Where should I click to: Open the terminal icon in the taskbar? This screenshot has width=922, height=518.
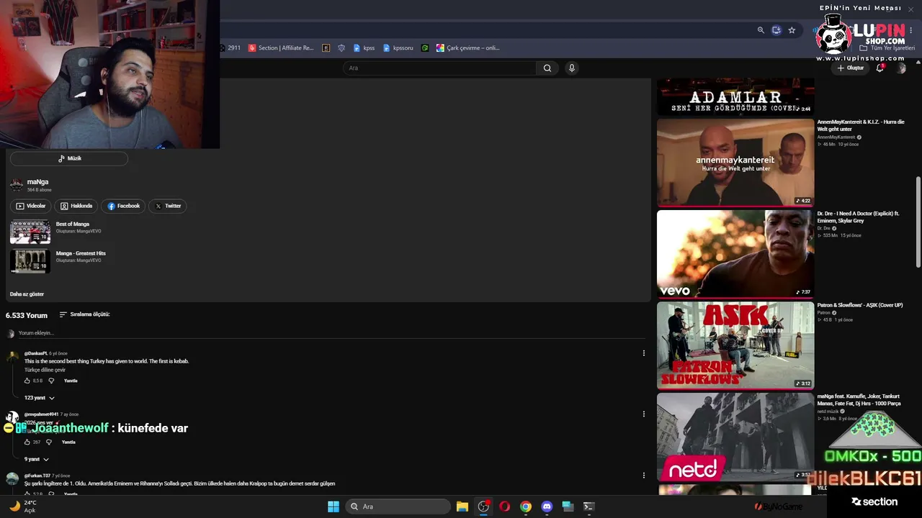(588, 506)
